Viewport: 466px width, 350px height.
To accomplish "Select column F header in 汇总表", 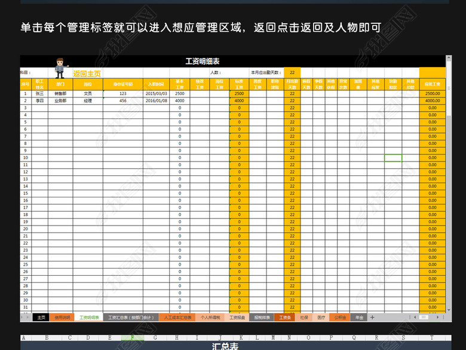I will point(133,337).
